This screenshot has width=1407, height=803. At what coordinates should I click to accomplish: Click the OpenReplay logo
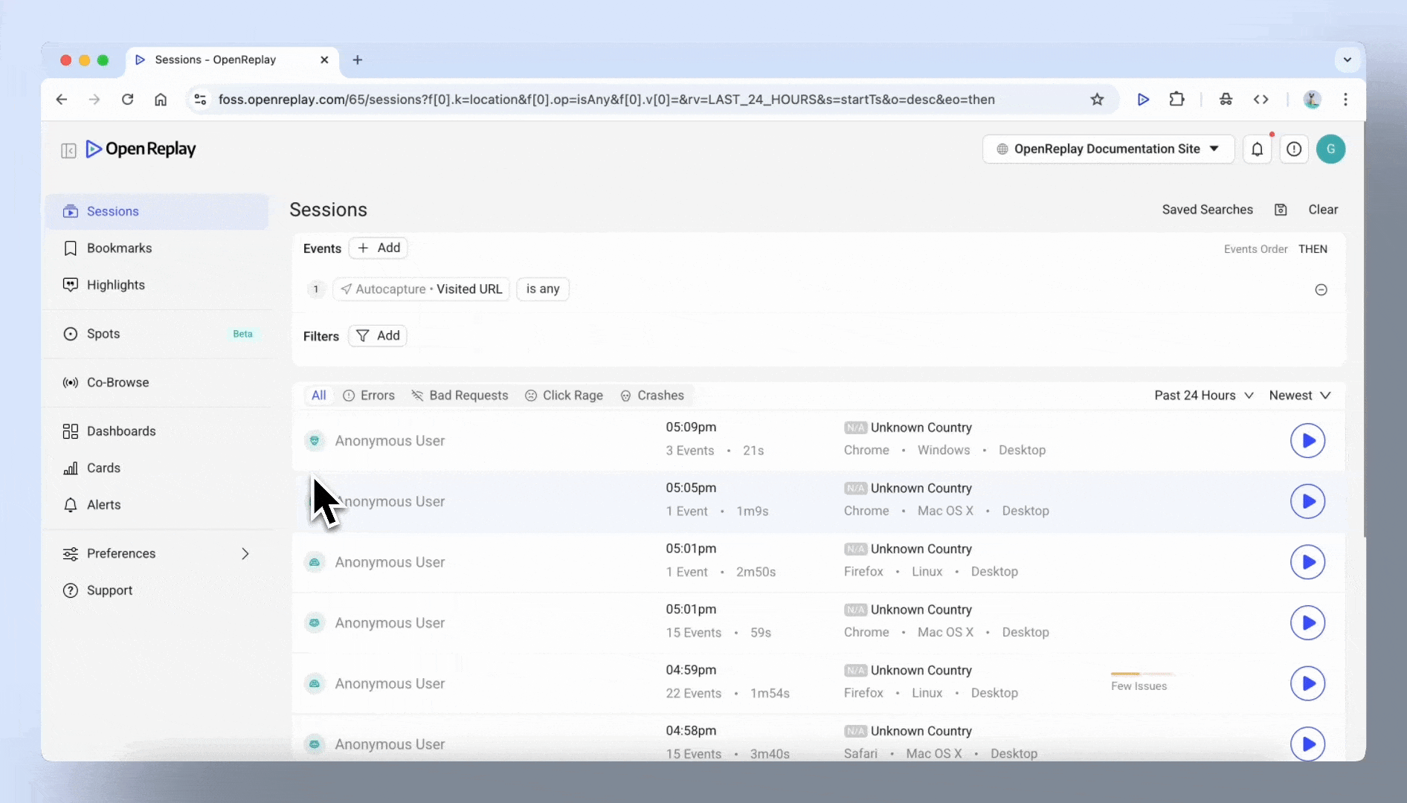pos(141,149)
